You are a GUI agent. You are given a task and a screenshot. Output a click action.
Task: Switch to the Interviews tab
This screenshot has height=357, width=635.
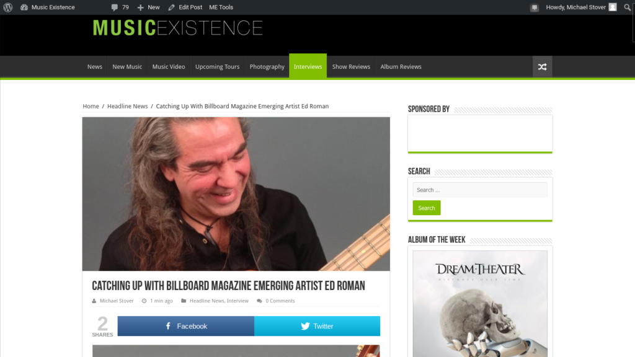[308, 66]
